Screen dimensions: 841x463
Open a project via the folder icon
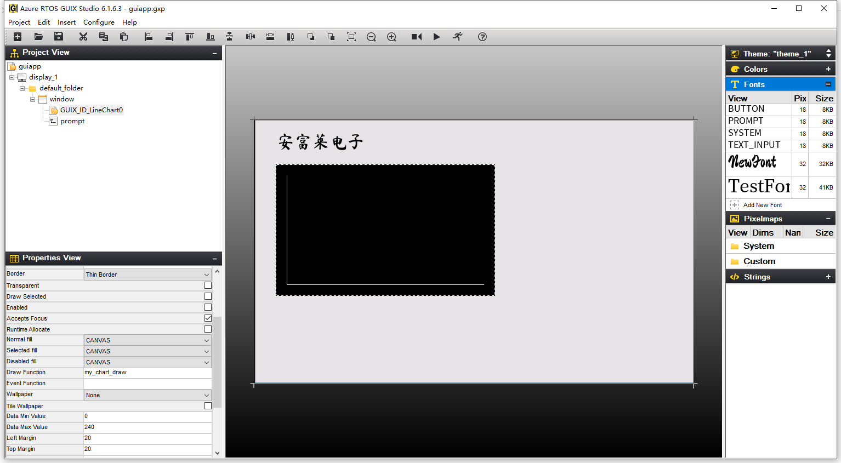point(38,37)
